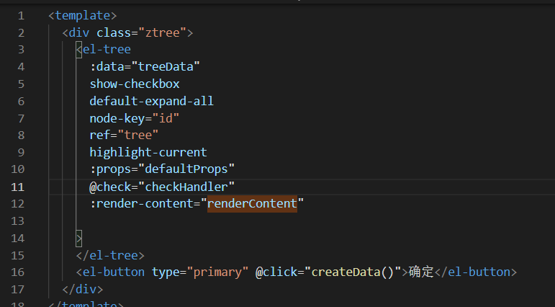Click the "defaultProps" value
The width and height of the screenshot is (555, 307).
pos(189,170)
